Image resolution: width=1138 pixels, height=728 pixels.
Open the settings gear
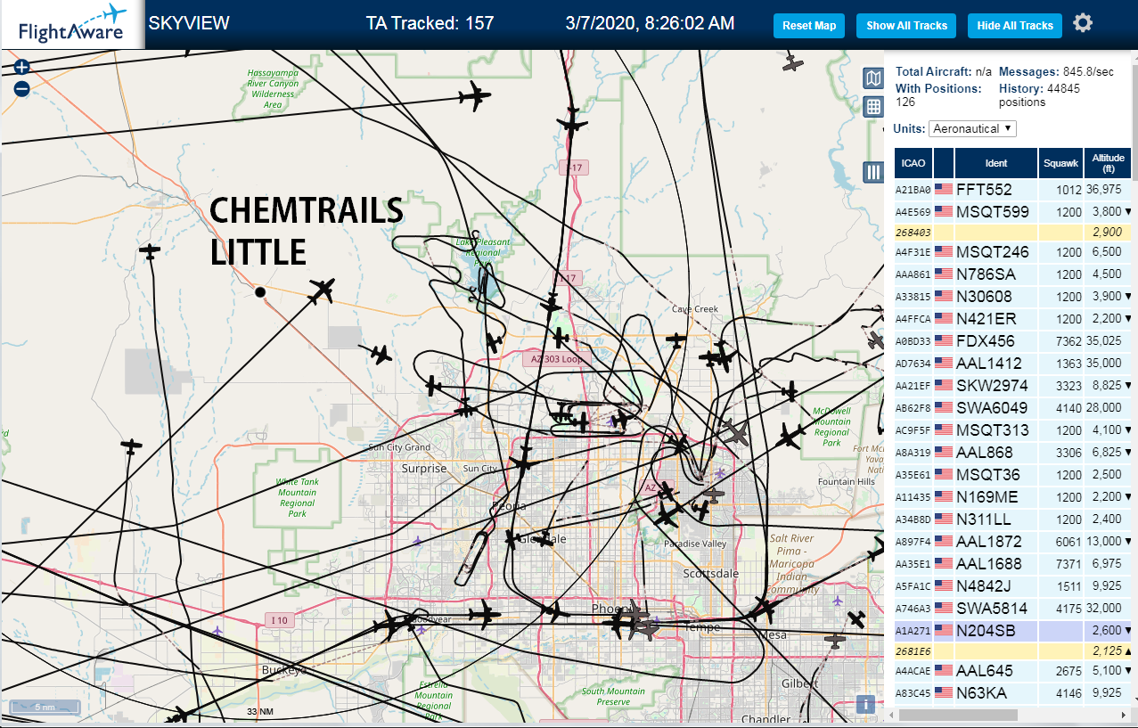pos(1083,23)
